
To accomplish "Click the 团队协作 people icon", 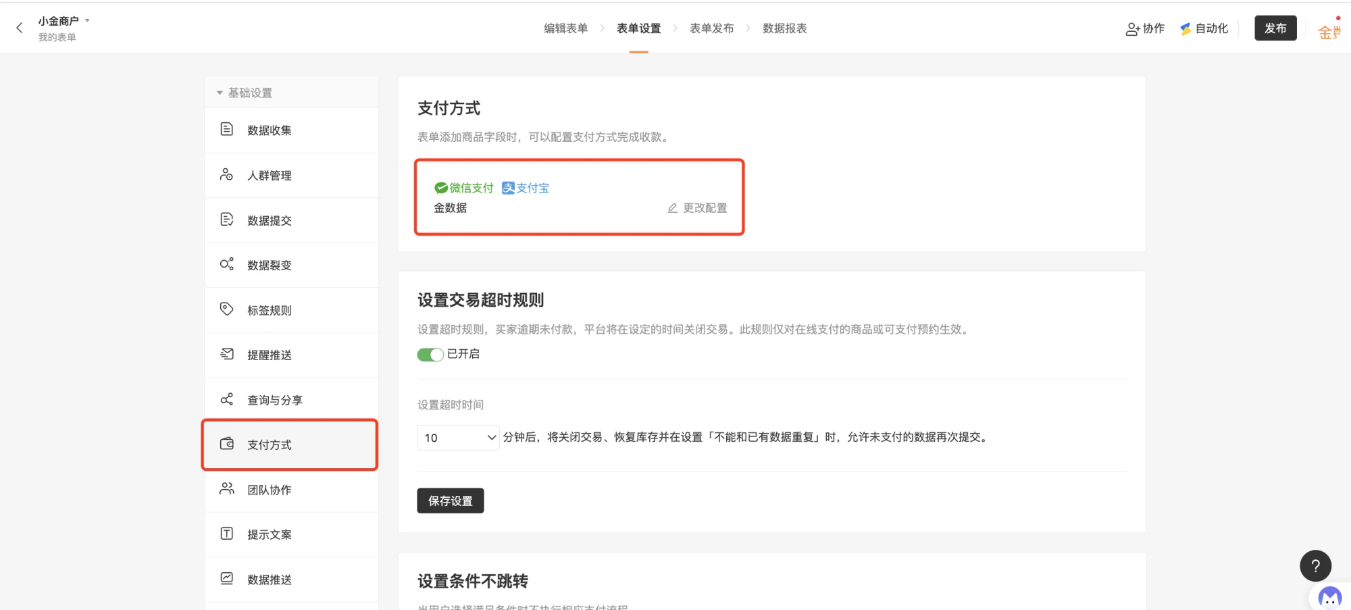I will [x=227, y=489].
